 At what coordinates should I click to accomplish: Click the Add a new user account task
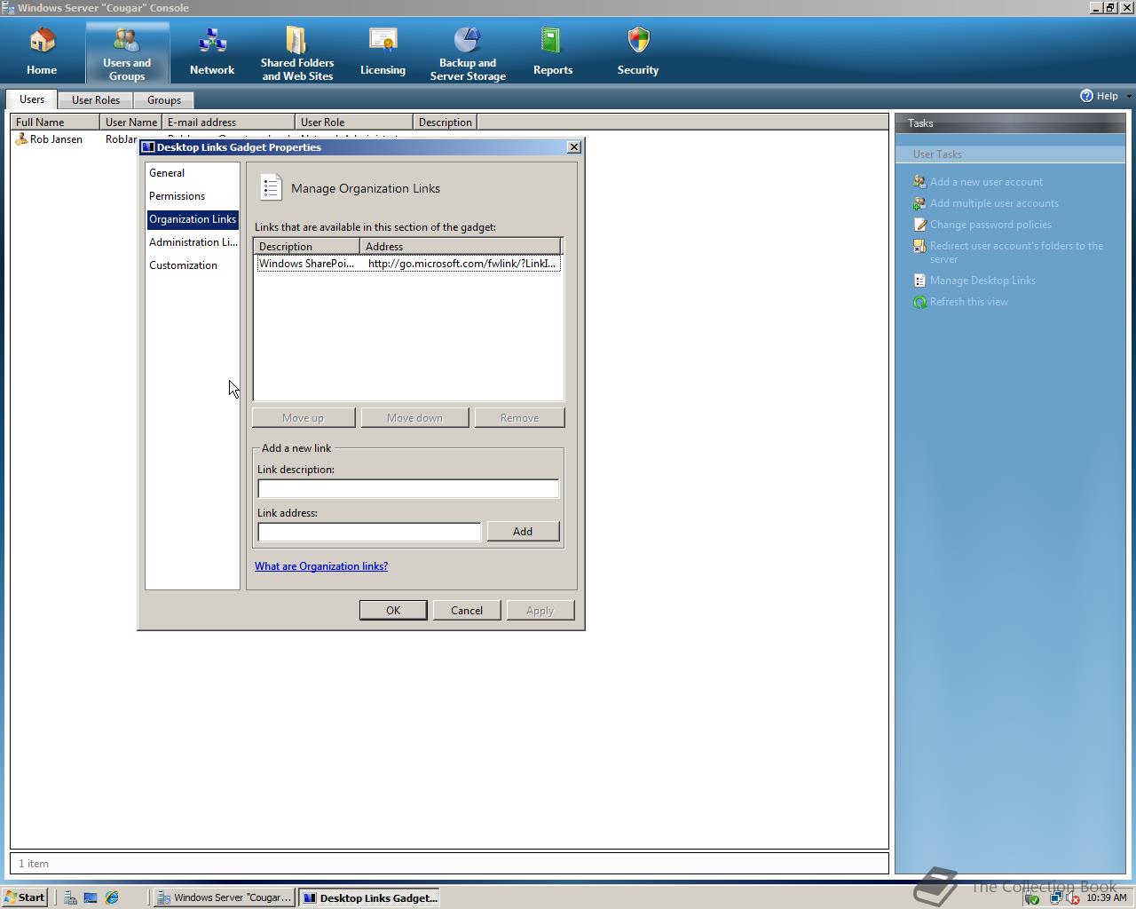986,182
